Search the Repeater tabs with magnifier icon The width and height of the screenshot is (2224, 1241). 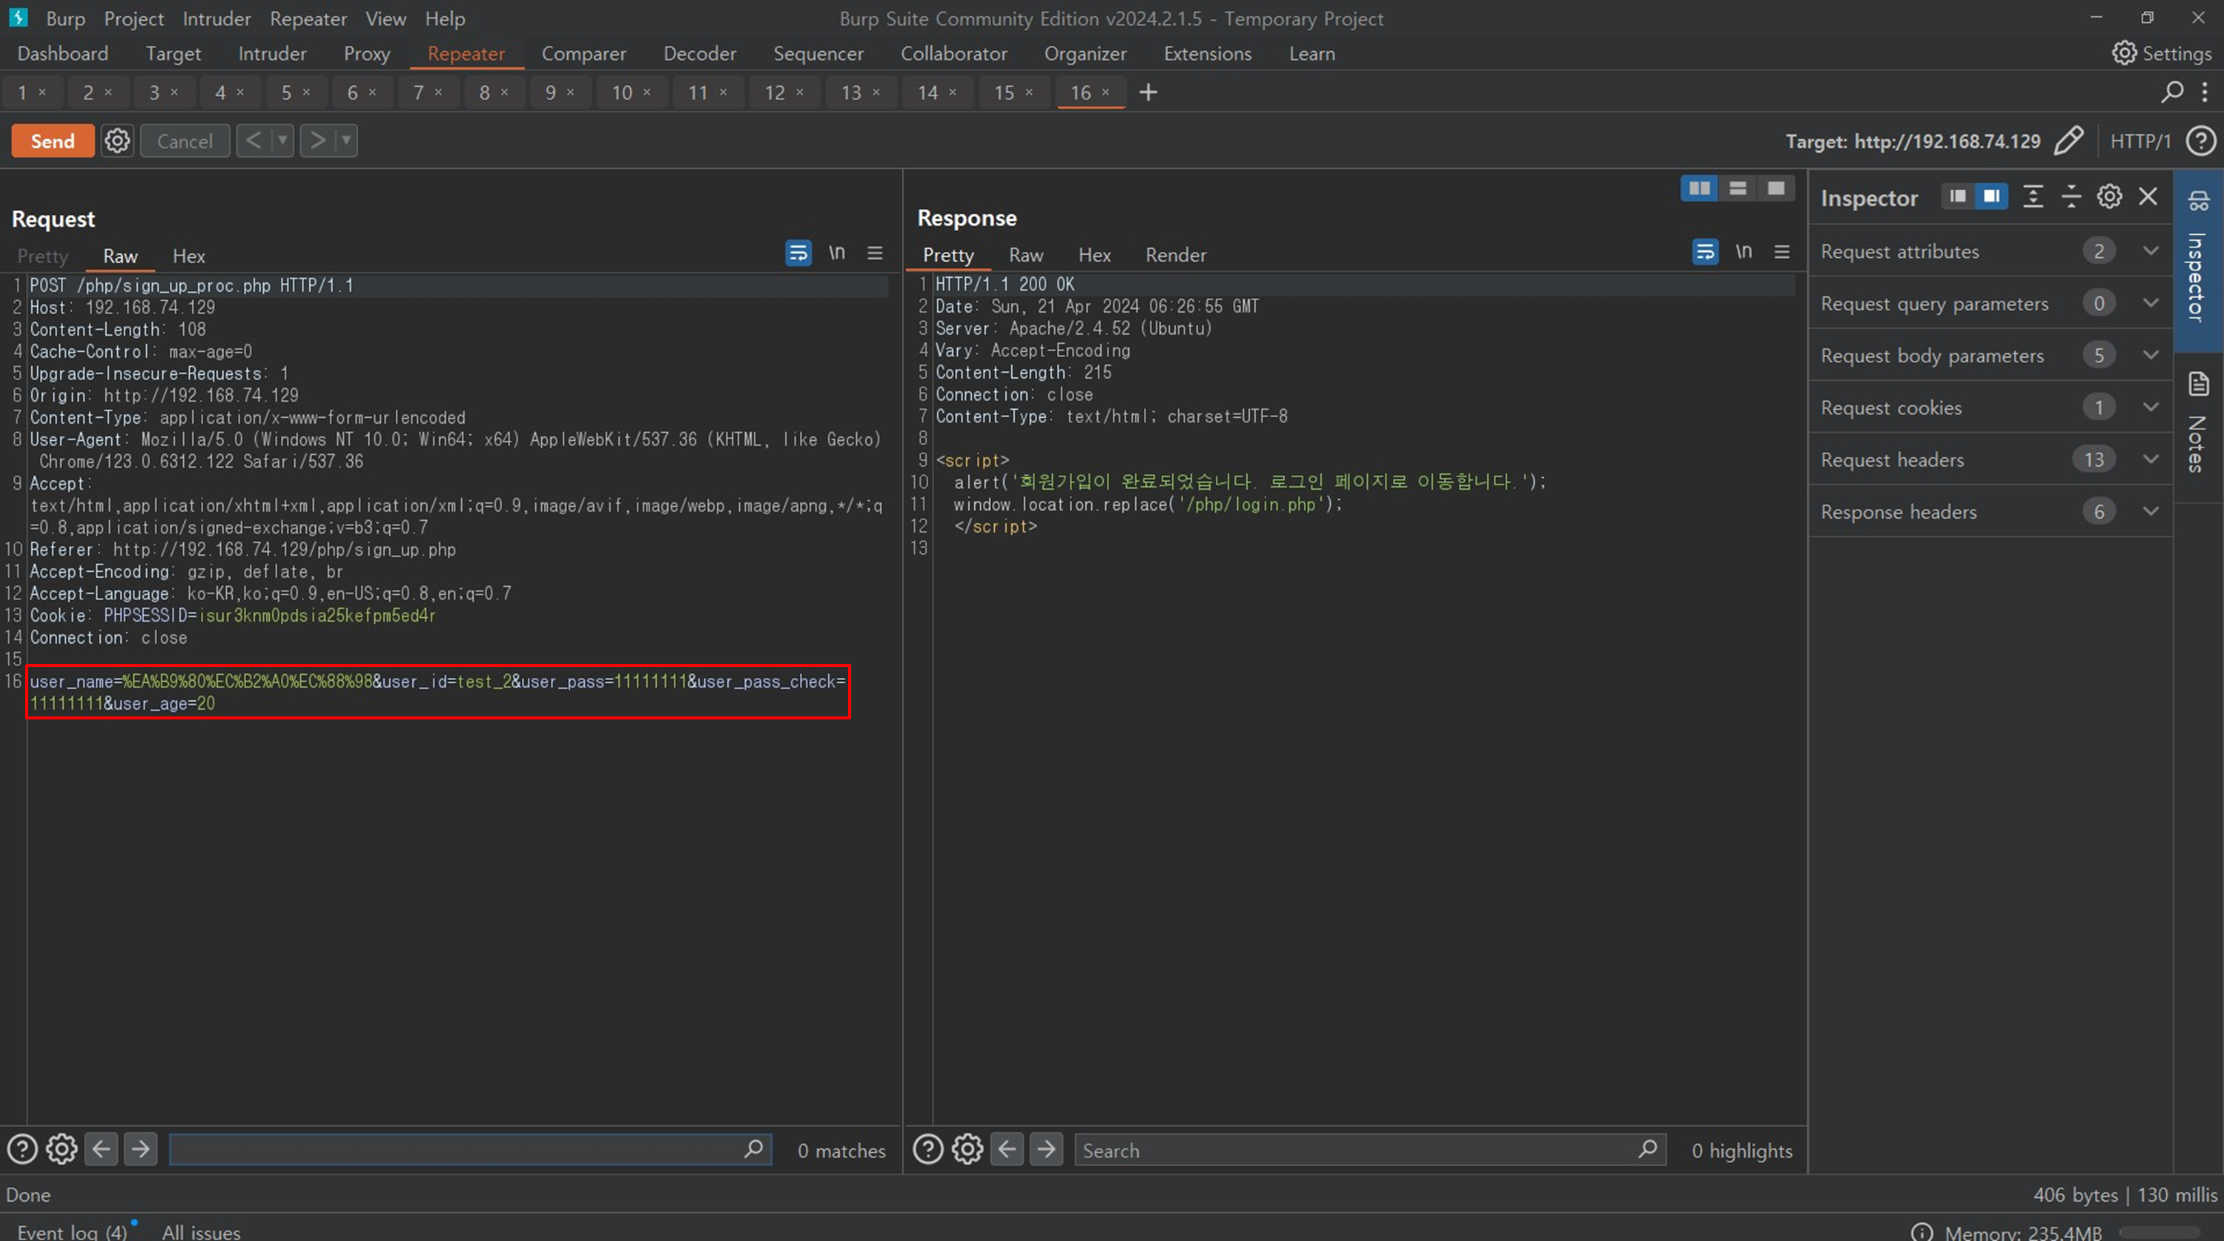point(2172,91)
